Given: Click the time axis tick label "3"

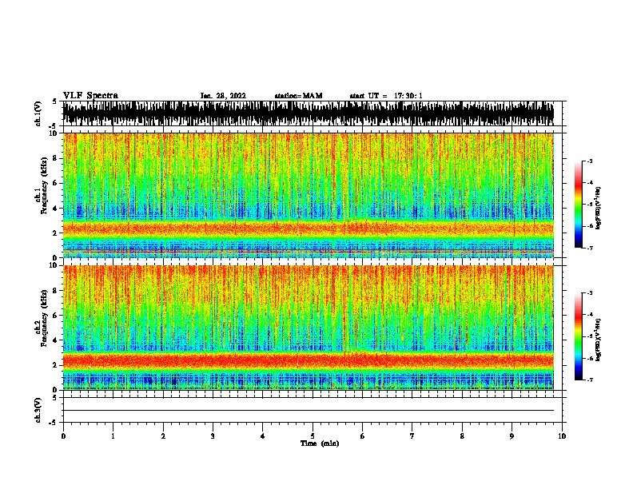Looking at the screenshot, I should point(213,435).
